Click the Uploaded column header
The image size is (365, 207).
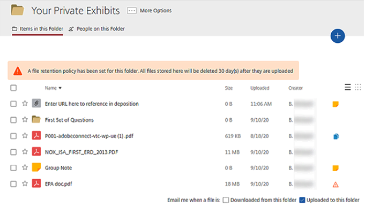pyautogui.click(x=260, y=88)
